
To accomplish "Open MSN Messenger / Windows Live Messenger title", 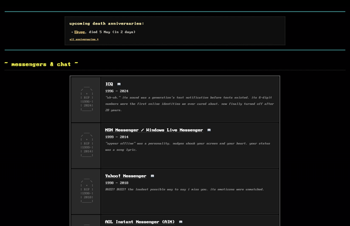I will (x=154, y=130).
